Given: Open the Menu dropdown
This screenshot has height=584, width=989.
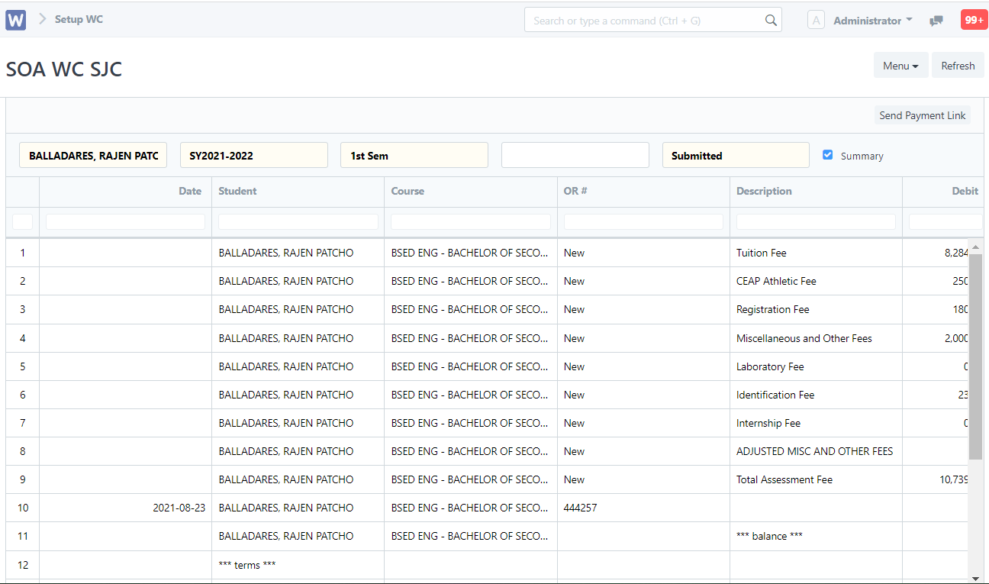Looking at the screenshot, I should (x=900, y=65).
